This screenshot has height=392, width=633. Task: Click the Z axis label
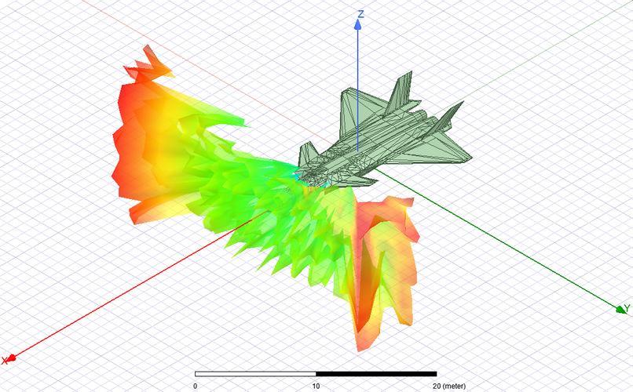[x=361, y=14]
